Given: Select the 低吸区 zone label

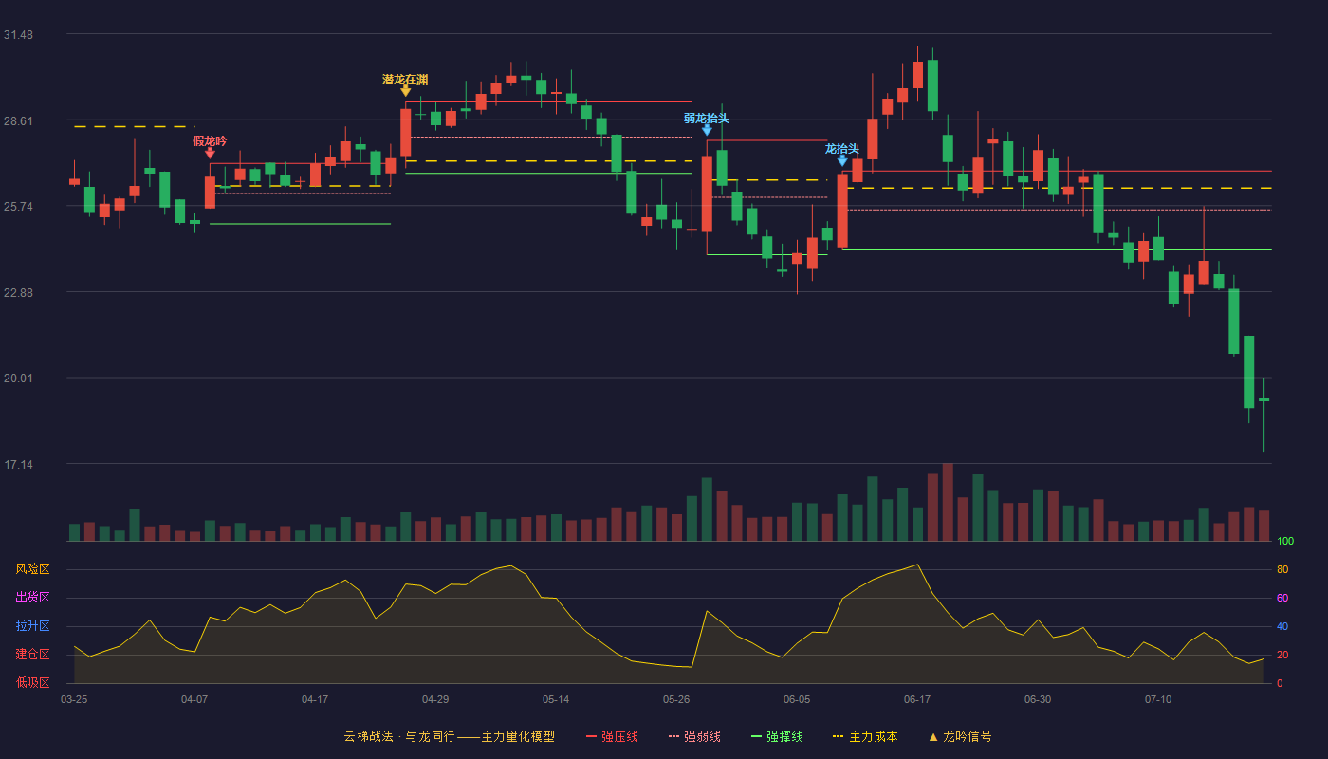Looking at the screenshot, I should [x=32, y=682].
